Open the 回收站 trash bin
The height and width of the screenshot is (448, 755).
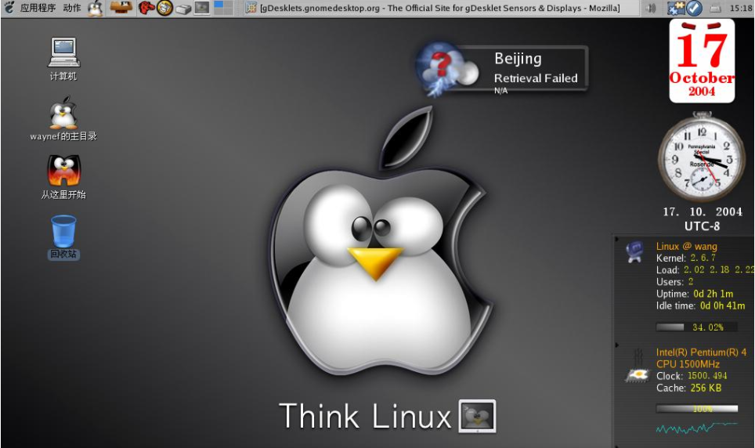coord(63,232)
